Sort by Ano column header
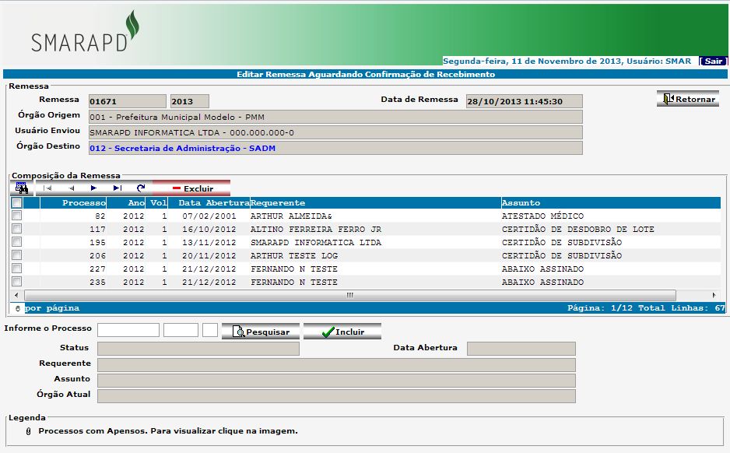The image size is (730, 453). [x=126, y=202]
